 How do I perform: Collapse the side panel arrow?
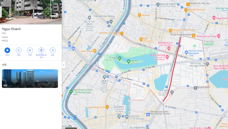click(x=63, y=65)
